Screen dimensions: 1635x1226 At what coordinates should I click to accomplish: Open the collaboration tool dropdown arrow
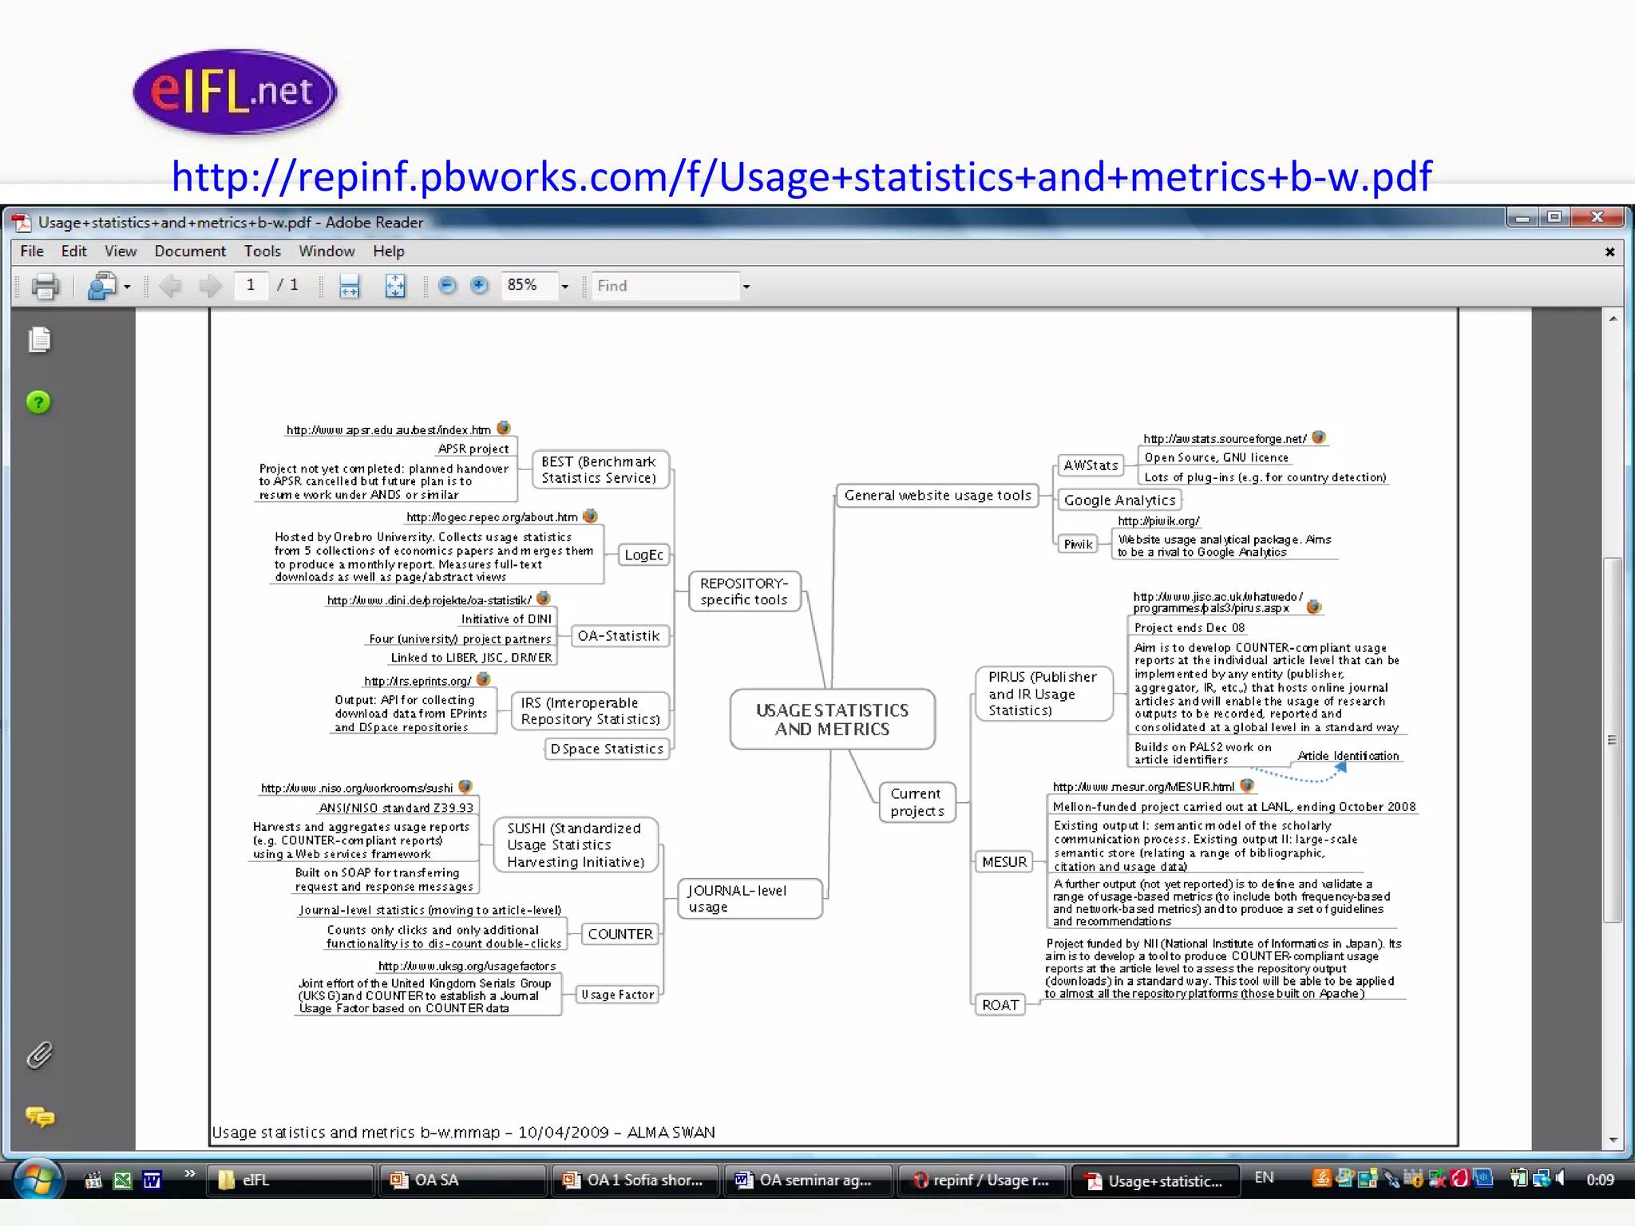click(128, 287)
